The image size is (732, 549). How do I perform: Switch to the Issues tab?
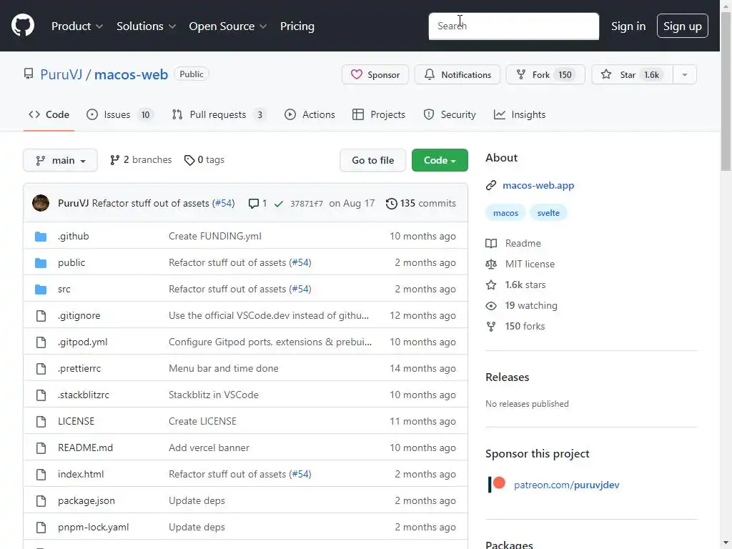click(120, 114)
